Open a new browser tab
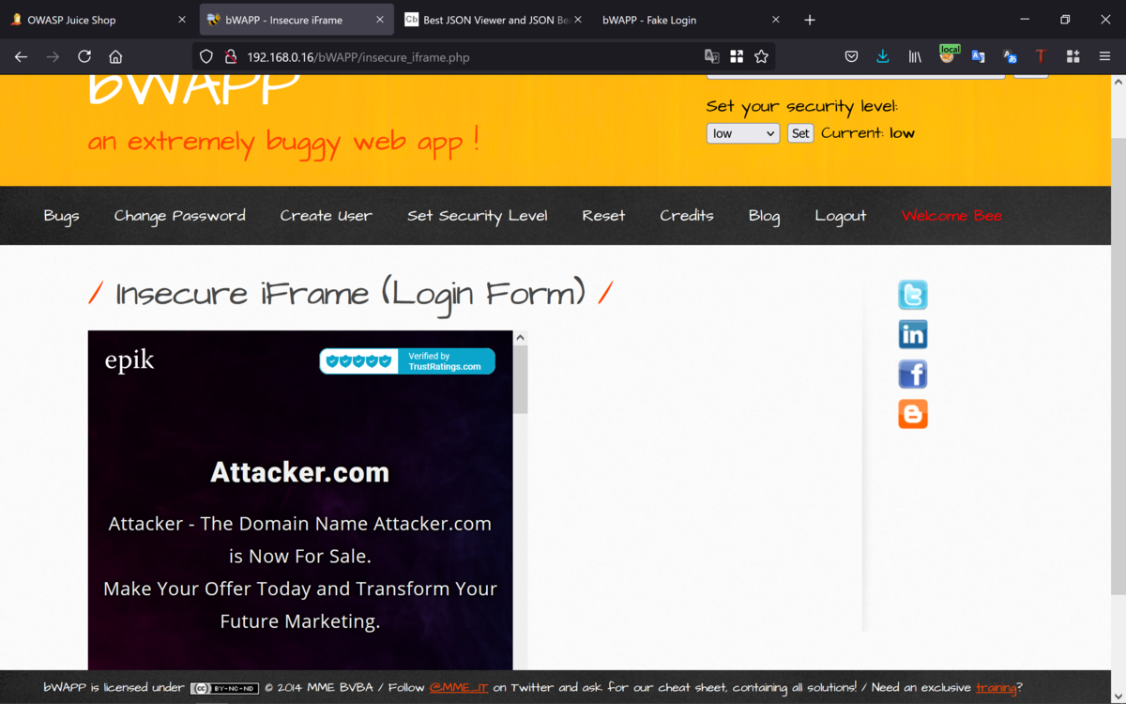1126x704 pixels. pyautogui.click(x=810, y=20)
